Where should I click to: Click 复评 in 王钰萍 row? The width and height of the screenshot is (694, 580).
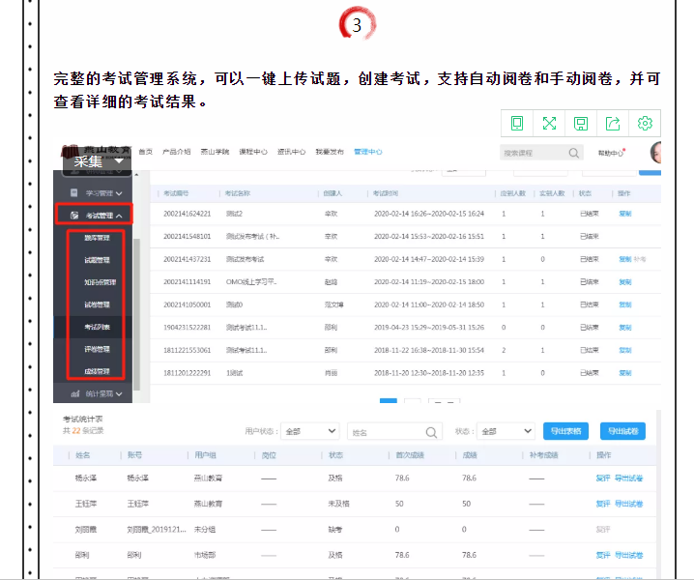click(x=603, y=504)
